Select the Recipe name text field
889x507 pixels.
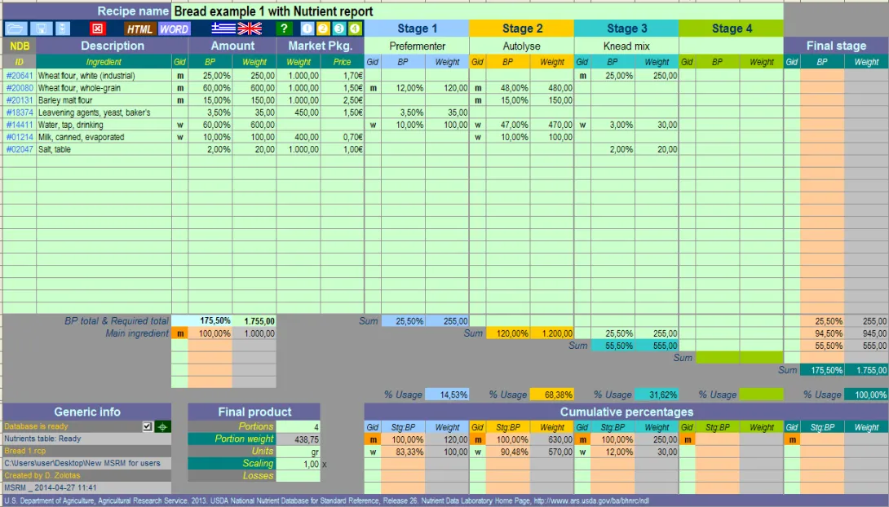pos(477,11)
